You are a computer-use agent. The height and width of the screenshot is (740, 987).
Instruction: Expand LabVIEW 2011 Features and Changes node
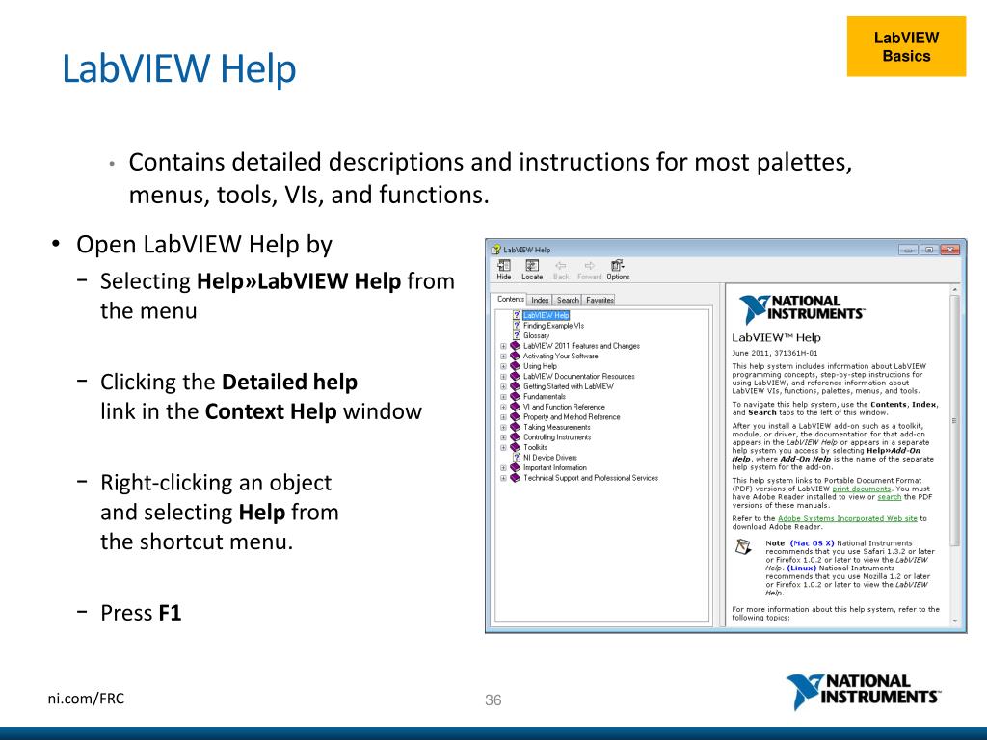[x=503, y=346]
